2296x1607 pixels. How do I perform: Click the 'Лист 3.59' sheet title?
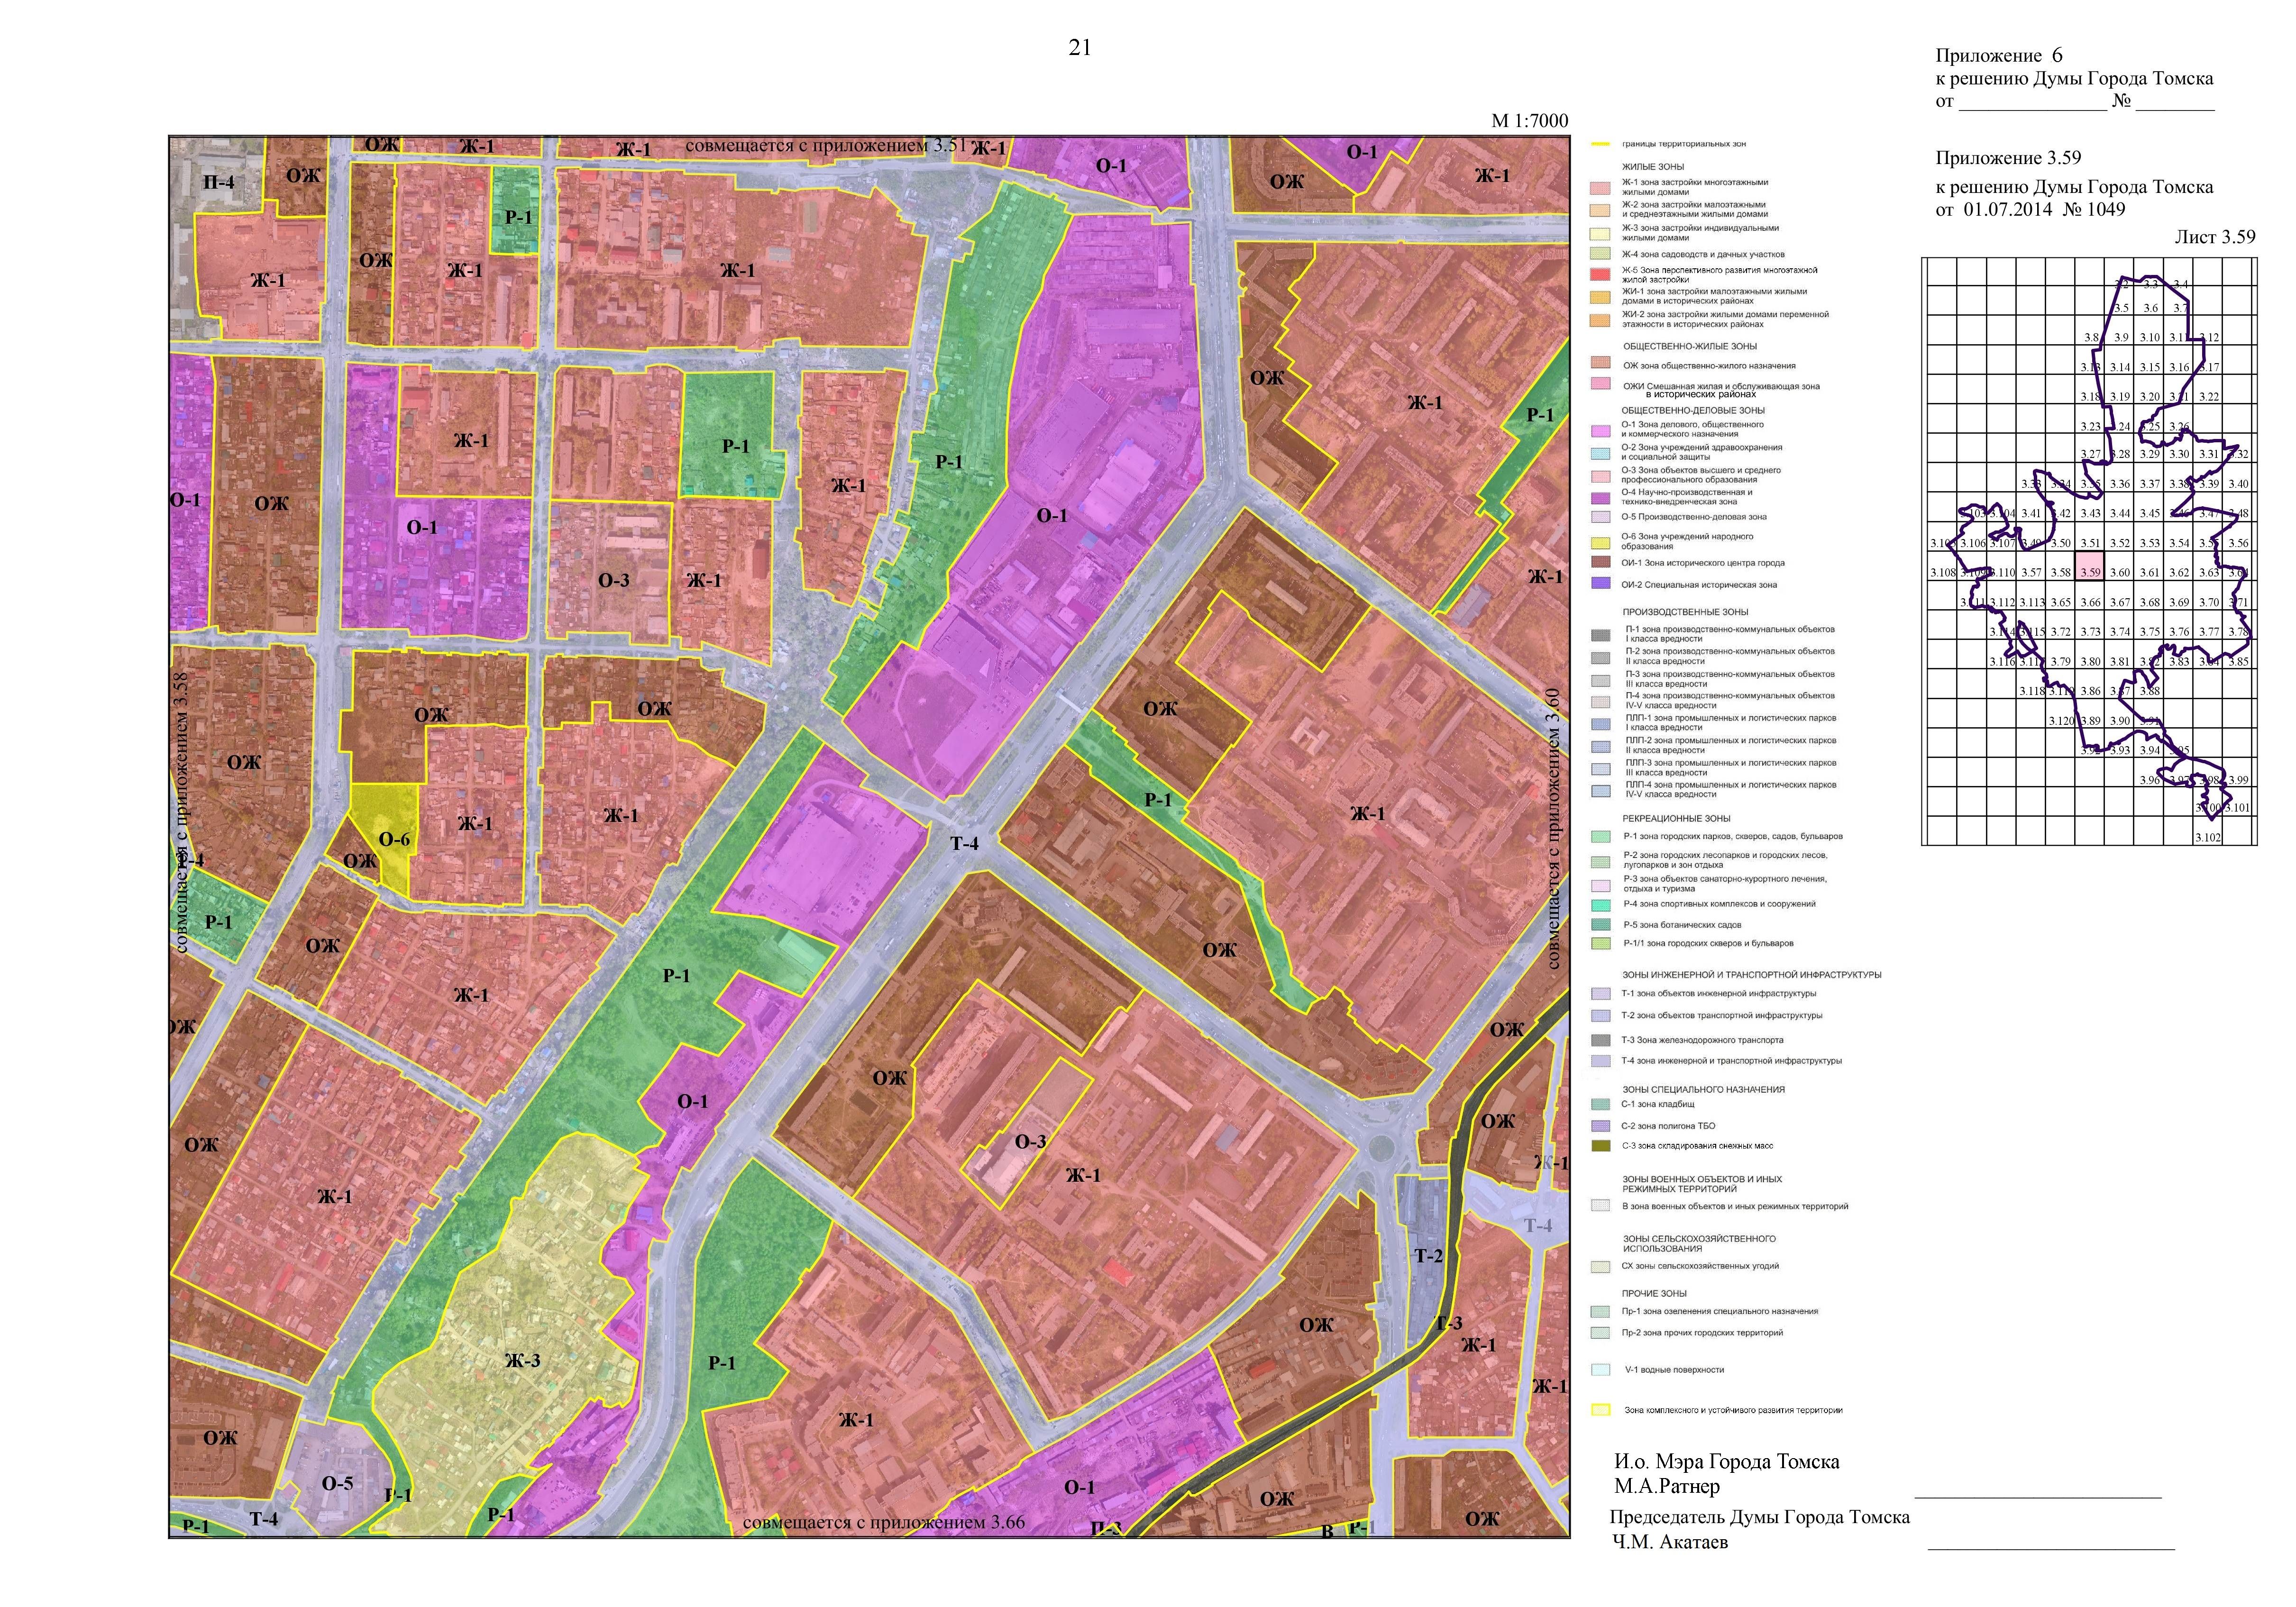[2214, 237]
